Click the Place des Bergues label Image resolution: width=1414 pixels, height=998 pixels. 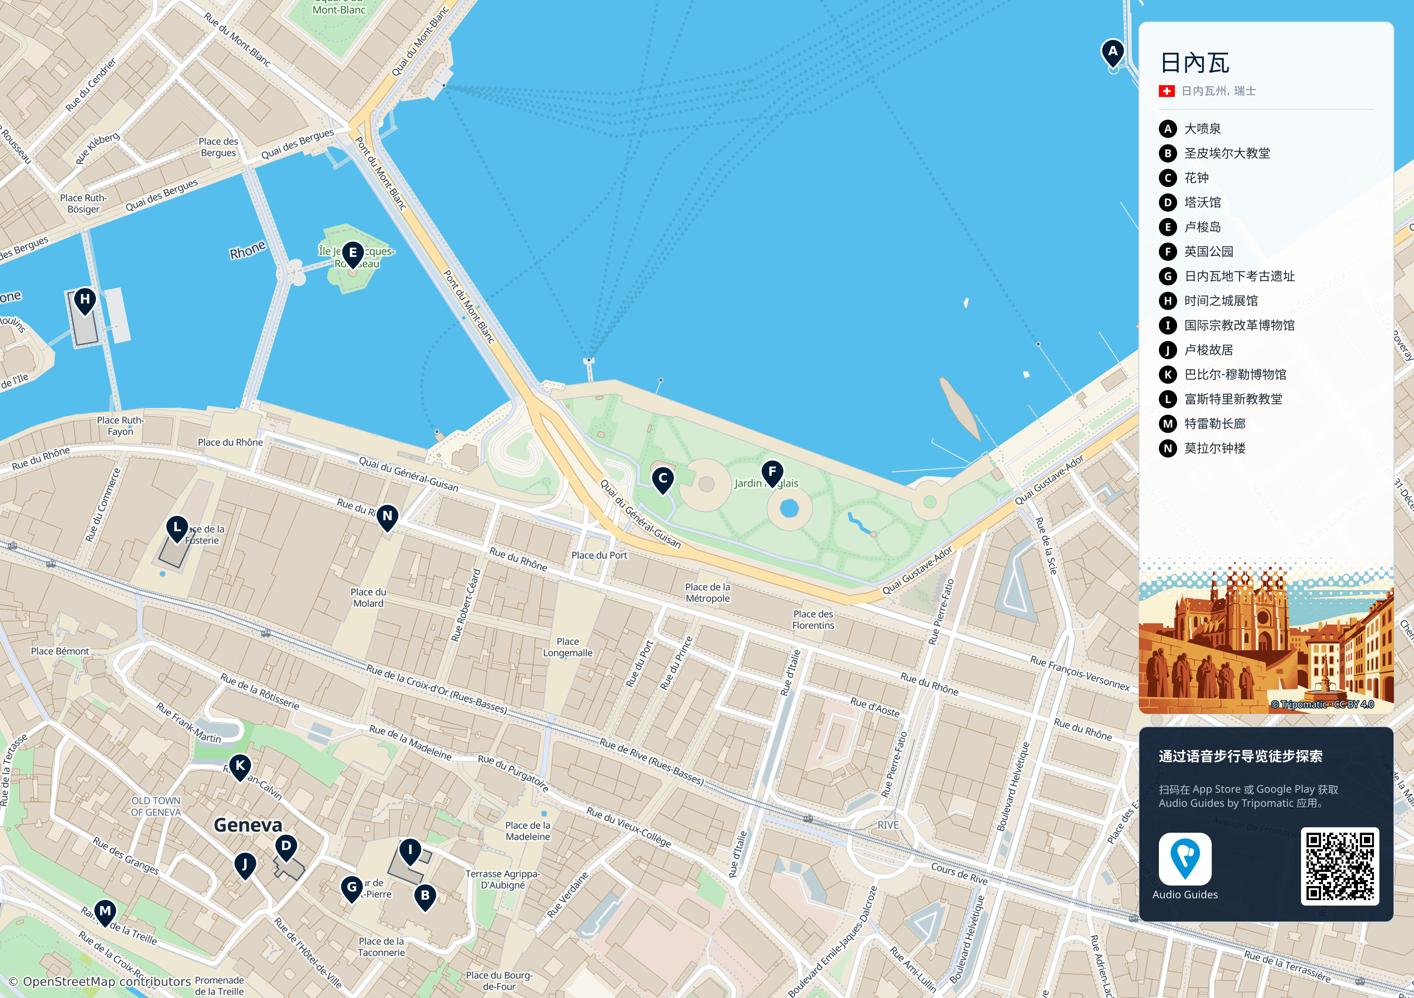tap(218, 147)
